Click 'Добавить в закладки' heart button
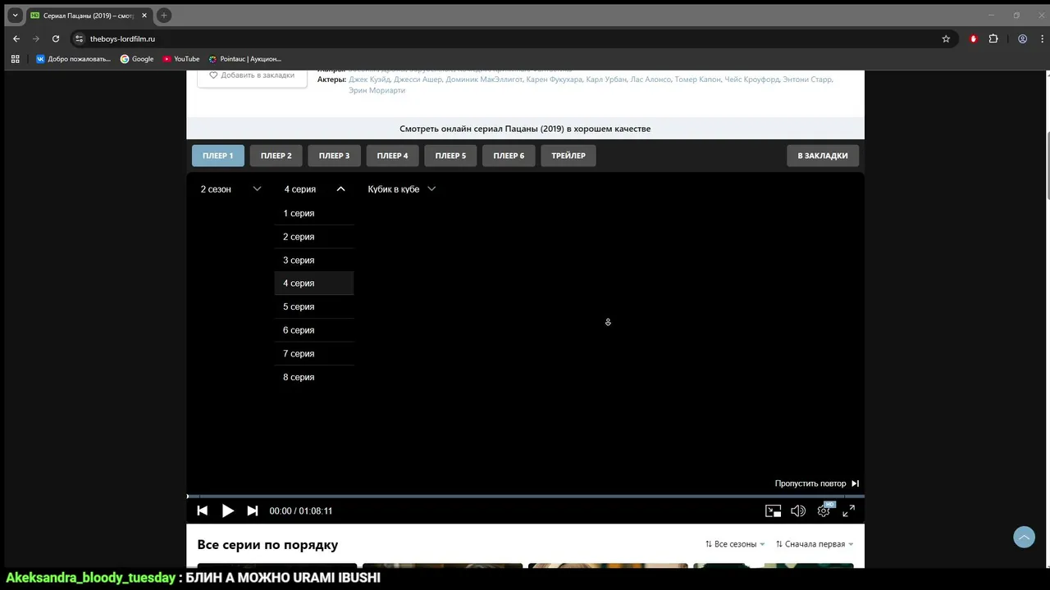1050x590 pixels. point(252,75)
